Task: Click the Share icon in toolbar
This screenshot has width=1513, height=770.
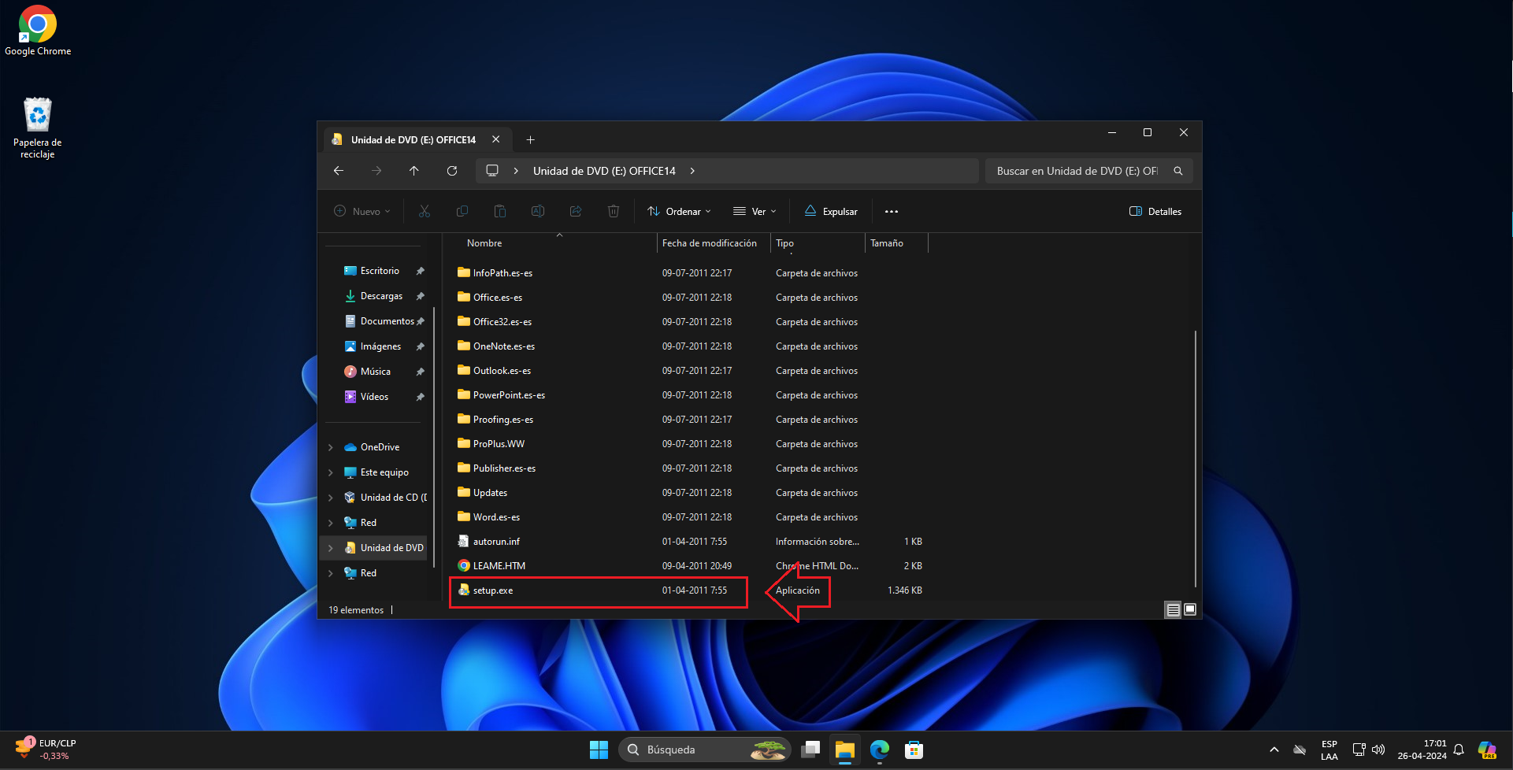Action: click(x=576, y=211)
